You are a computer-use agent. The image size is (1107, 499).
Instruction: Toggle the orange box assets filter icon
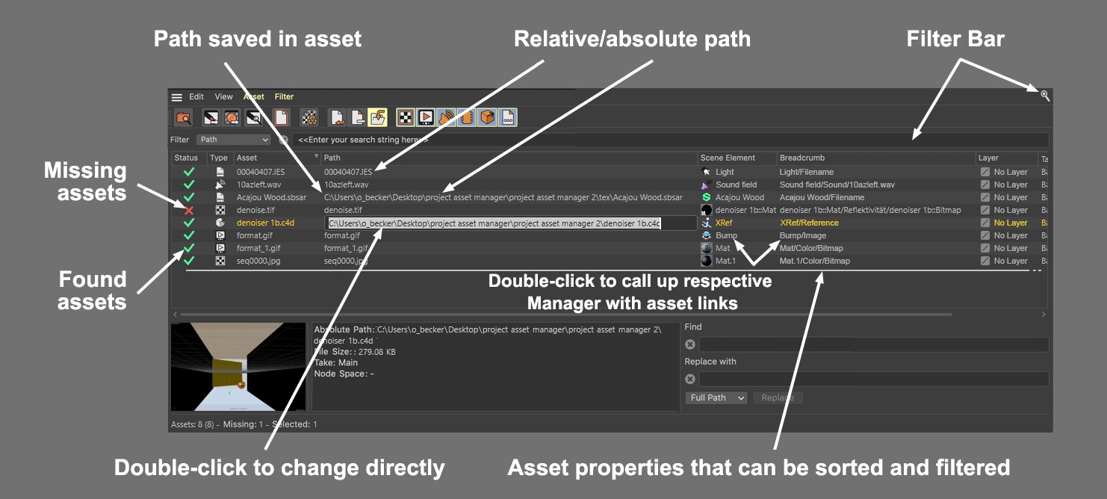point(487,117)
